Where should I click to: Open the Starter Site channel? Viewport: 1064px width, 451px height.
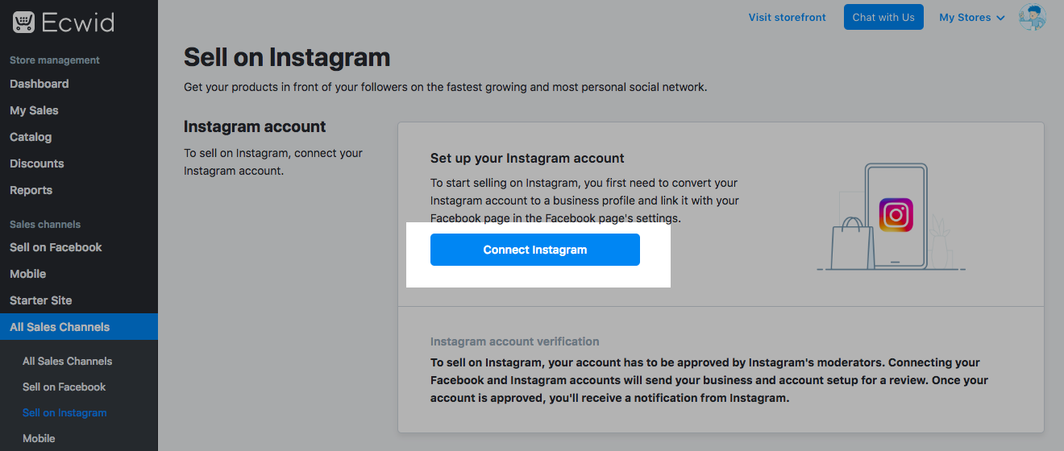[40, 300]
